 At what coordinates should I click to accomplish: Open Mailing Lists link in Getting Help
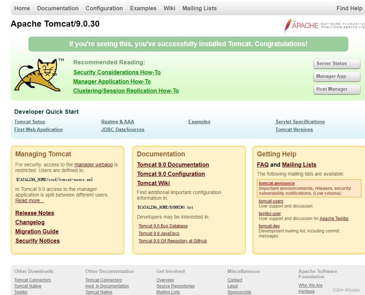point(299,165)
